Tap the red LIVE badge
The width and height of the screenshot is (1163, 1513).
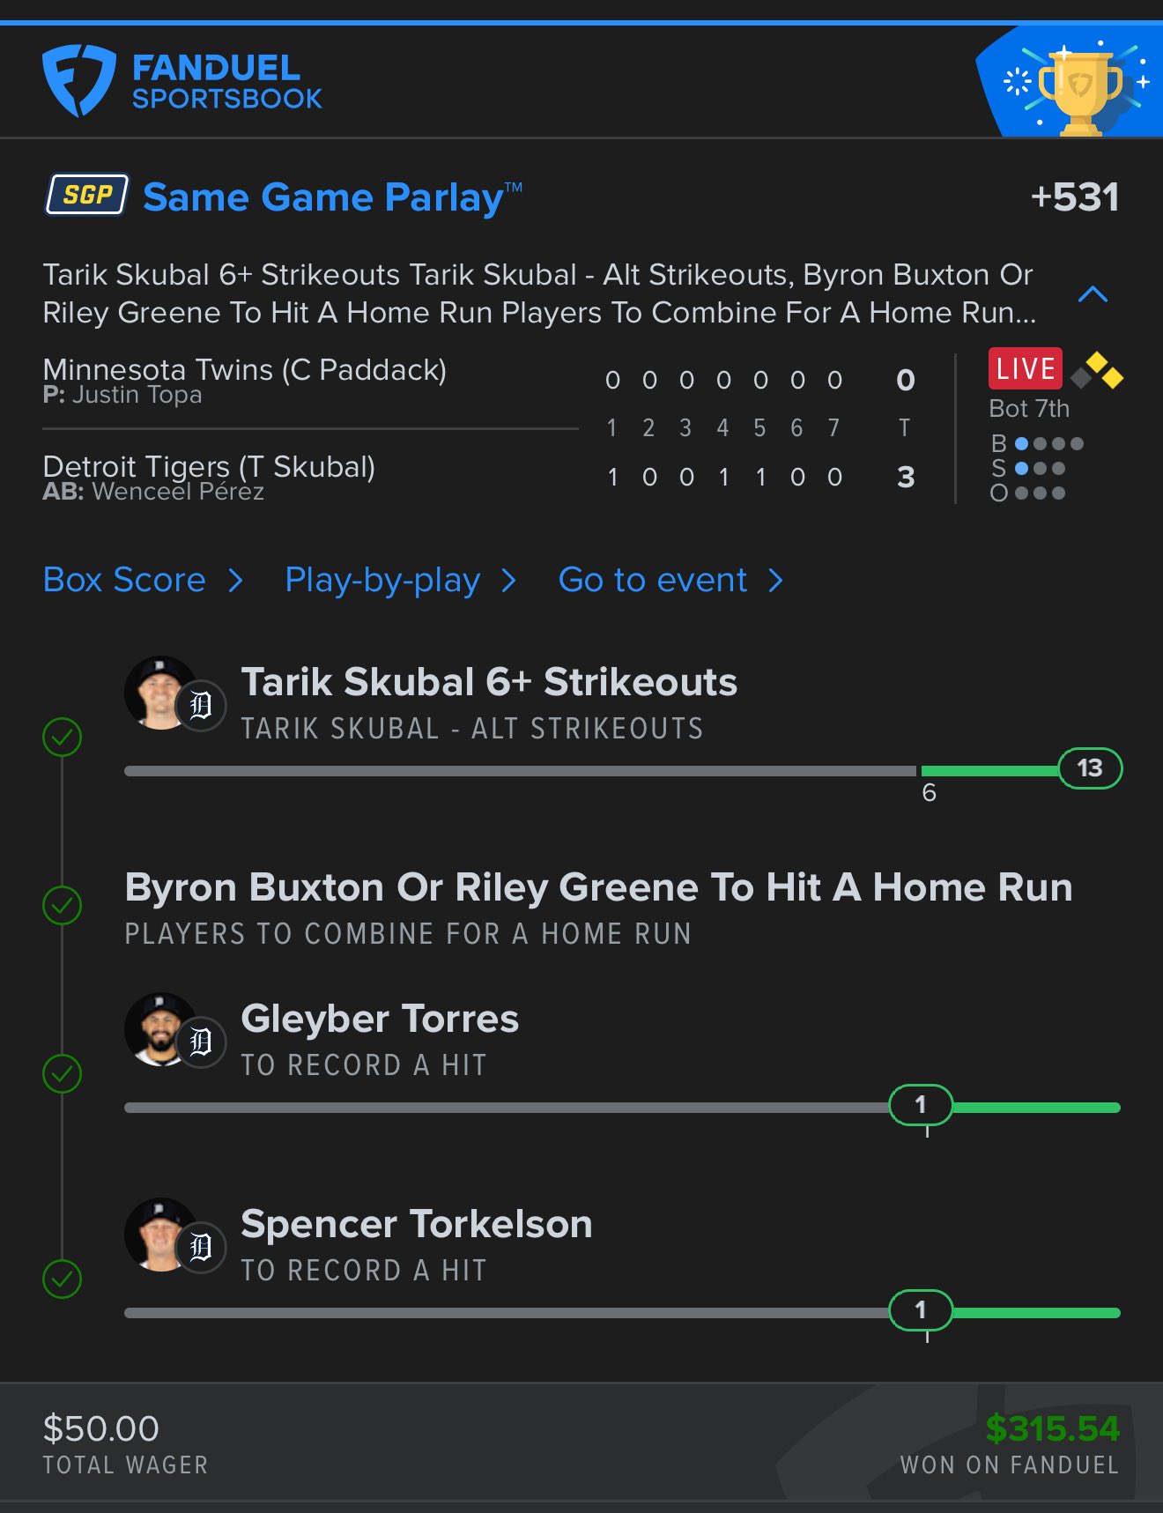[1026, 368]
